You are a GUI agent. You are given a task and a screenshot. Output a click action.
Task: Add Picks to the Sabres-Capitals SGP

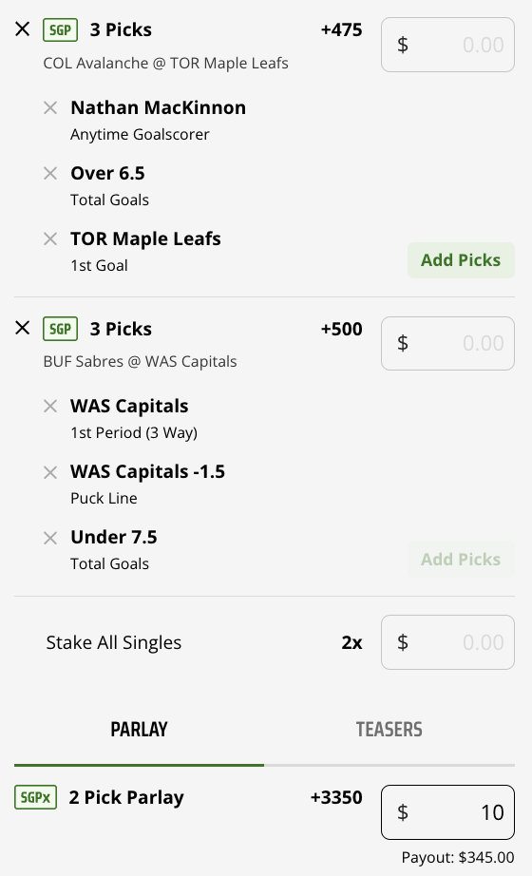click(x=461, y=560)
